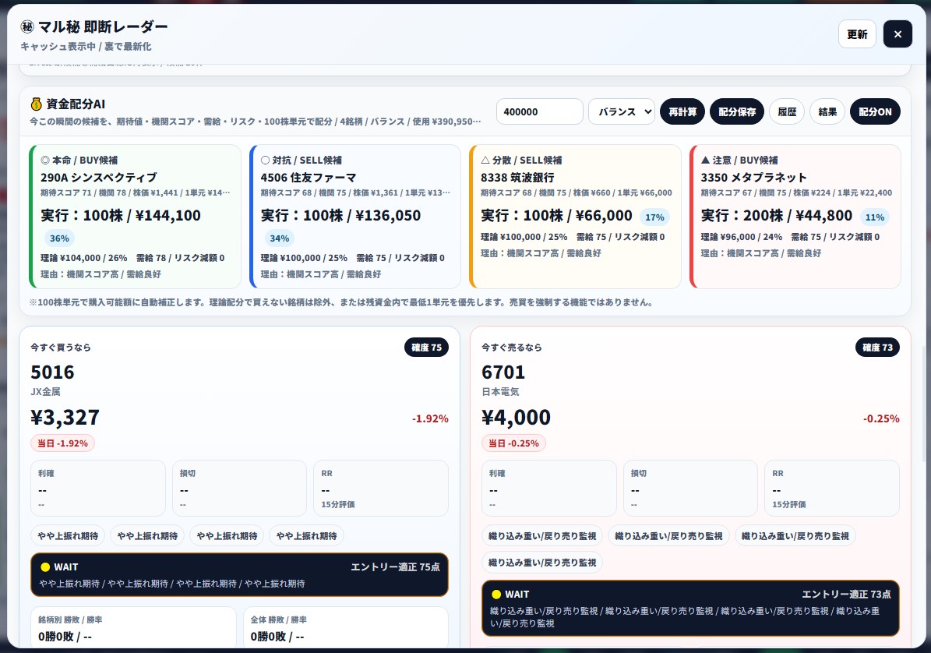Click 利確 box in the 6701 panel
Screen dimensions: 931x653
tap(548, 488)
